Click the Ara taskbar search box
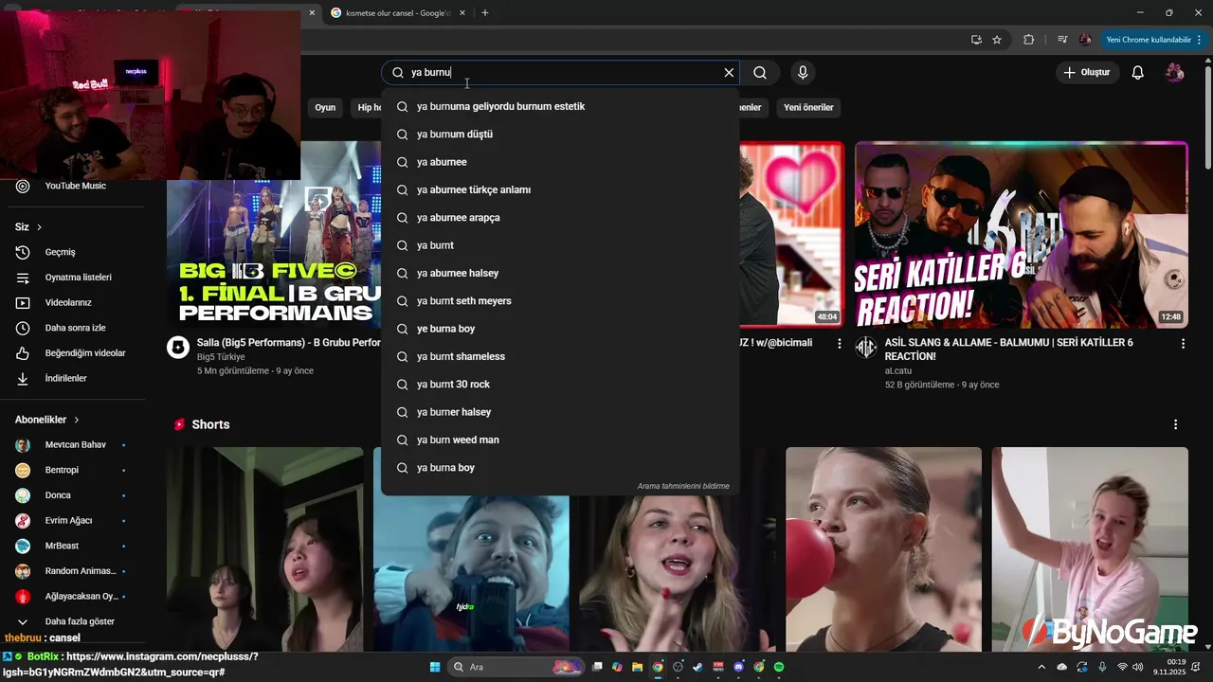Screen dimensions: 1213x682 point(515,667)
